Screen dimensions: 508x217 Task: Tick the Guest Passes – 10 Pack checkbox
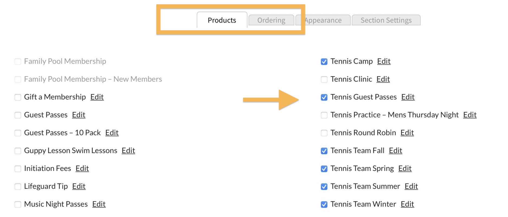coord(18,133)
